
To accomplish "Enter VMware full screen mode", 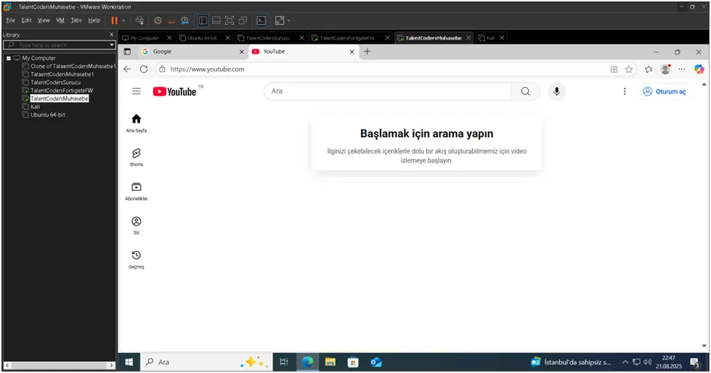I will click(x=229, y=20).
